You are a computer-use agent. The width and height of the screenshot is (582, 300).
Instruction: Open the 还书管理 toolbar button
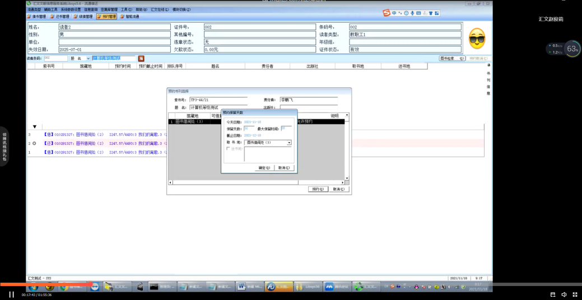[x=60, y=17]
